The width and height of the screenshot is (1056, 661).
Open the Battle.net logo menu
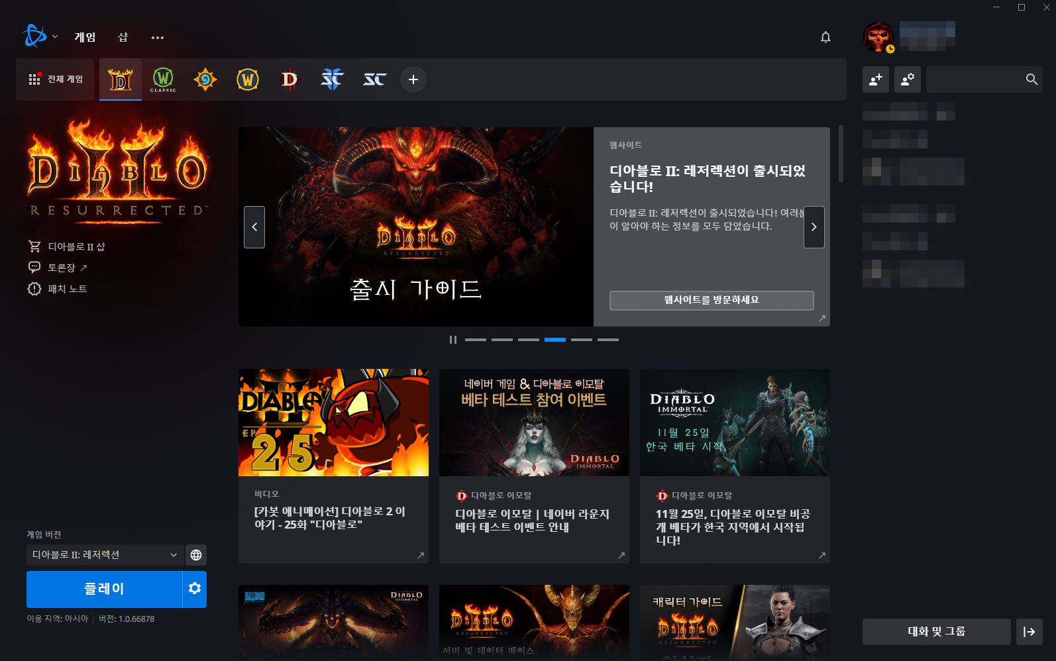point(34,36)
